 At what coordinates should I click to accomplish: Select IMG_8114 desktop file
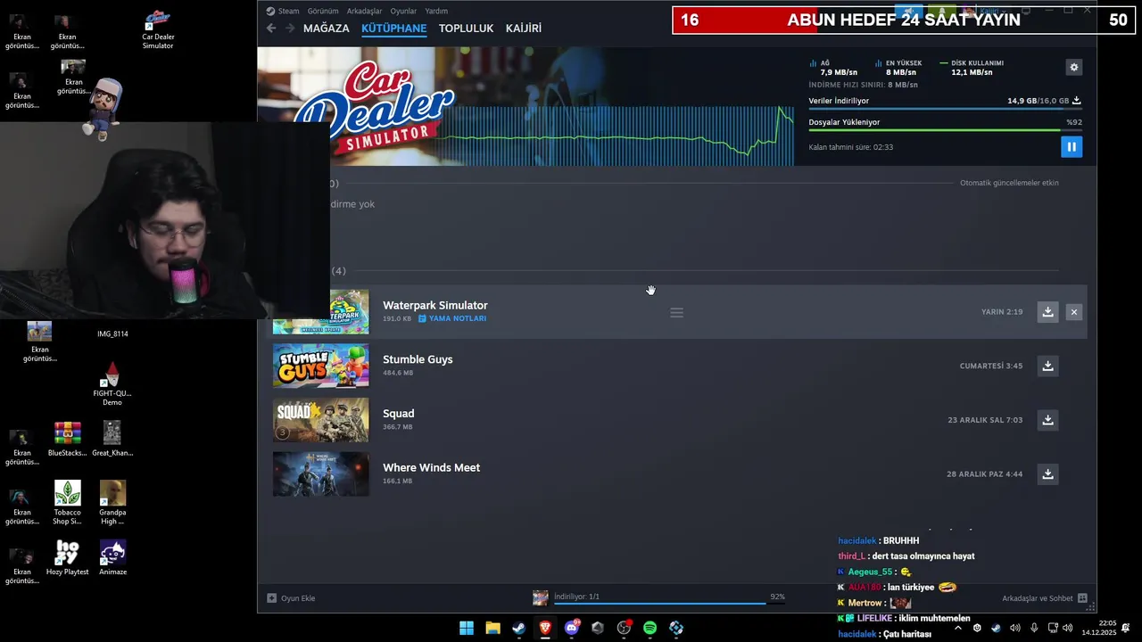(x=112, y=333)
